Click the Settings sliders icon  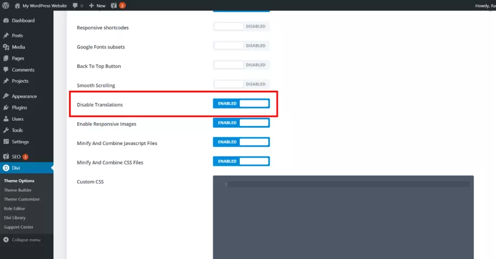pos(6,142)
